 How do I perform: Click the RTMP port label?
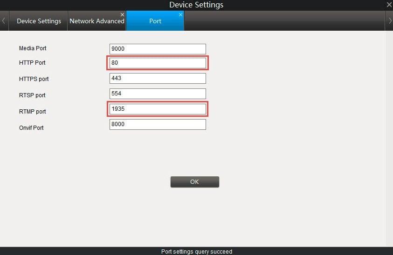tap(32, 112)
